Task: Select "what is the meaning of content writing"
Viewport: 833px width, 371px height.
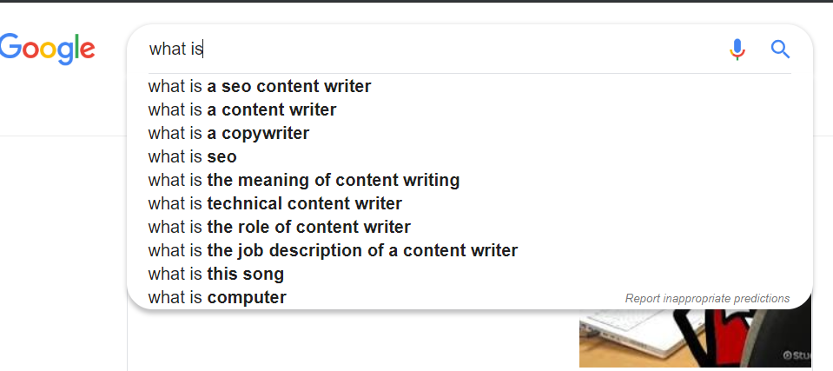Action: click(304, 181)
